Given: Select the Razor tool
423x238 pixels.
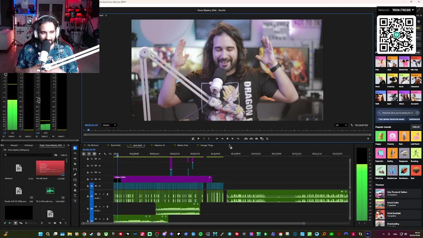Looking at the screenshot, I should coord(75,164).
